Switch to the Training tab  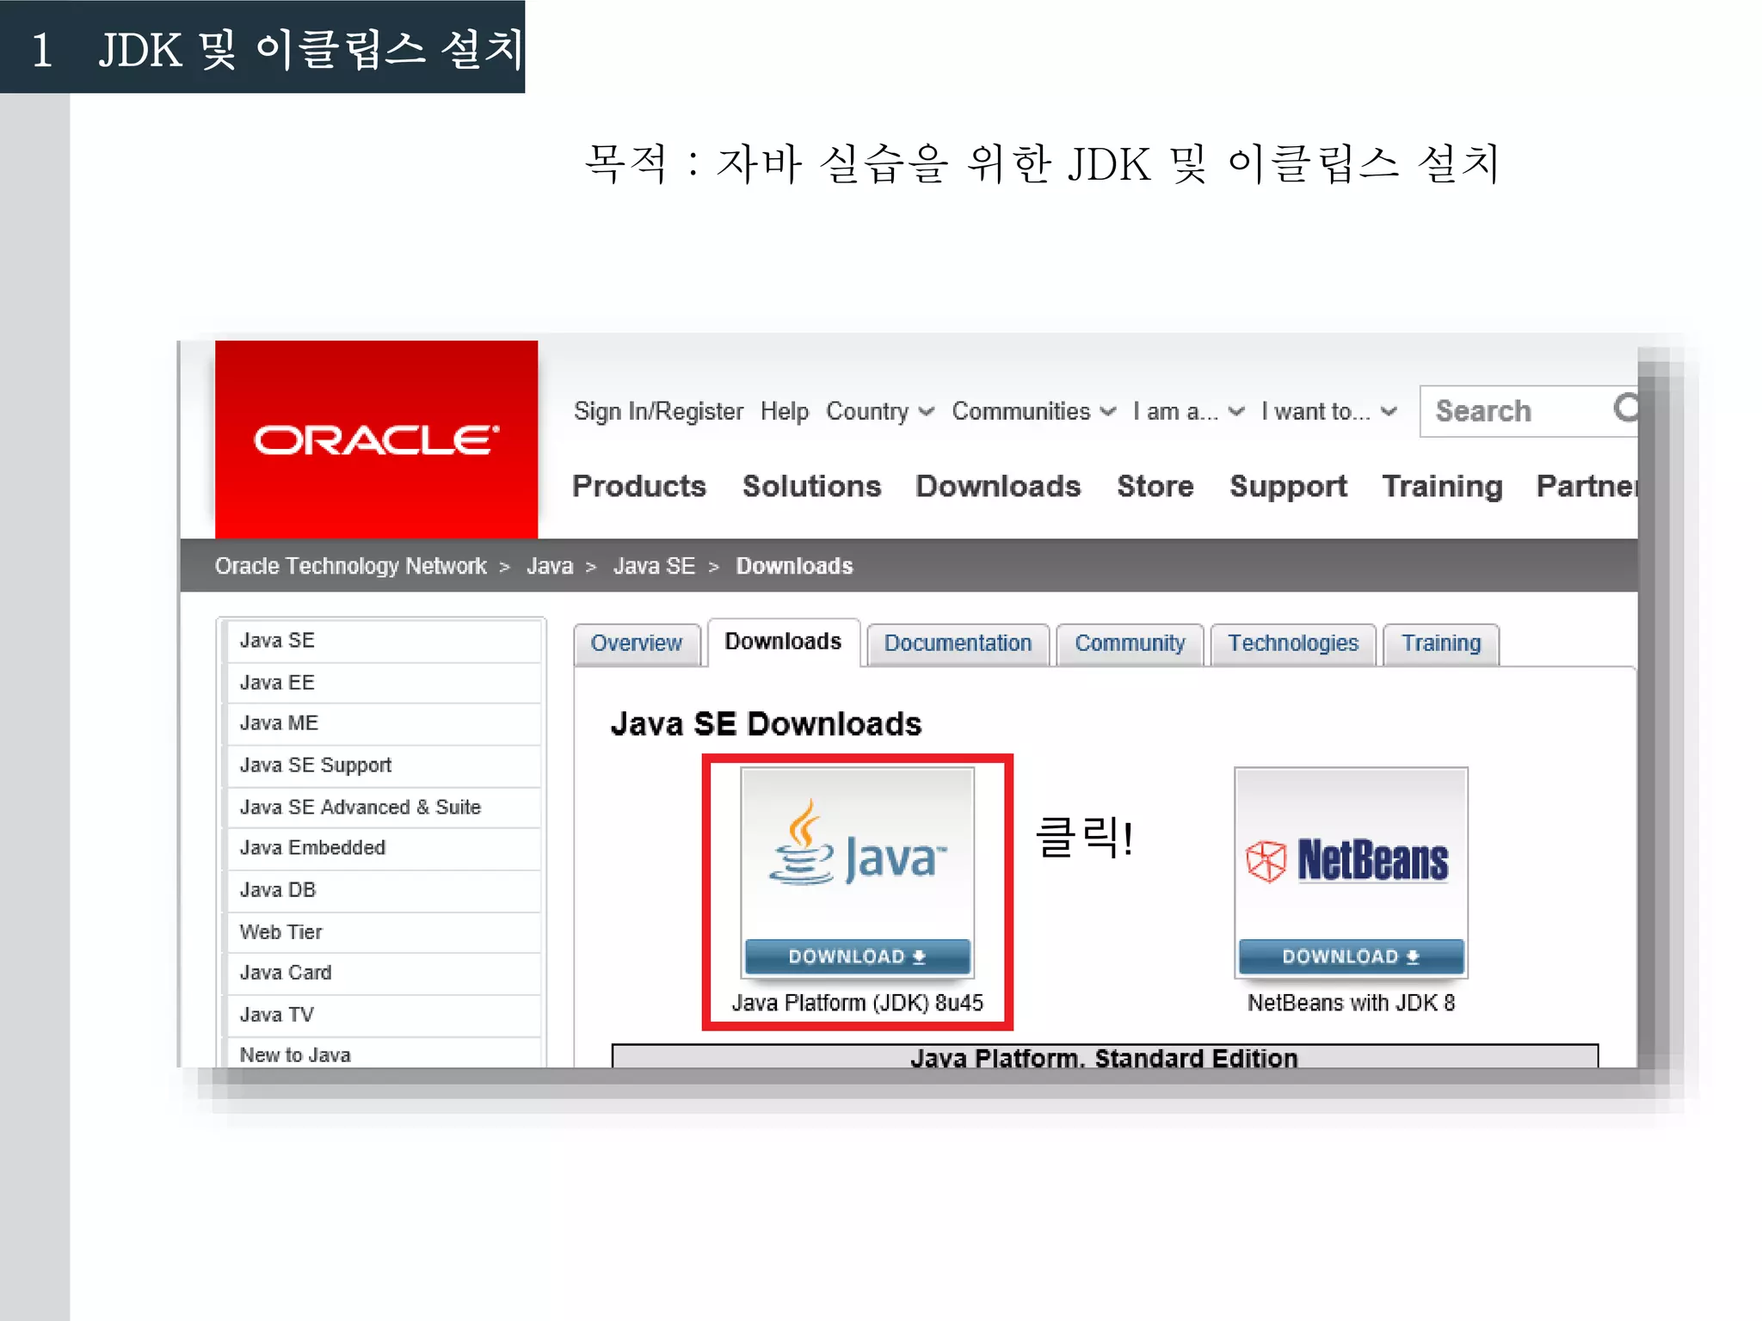1441,643
